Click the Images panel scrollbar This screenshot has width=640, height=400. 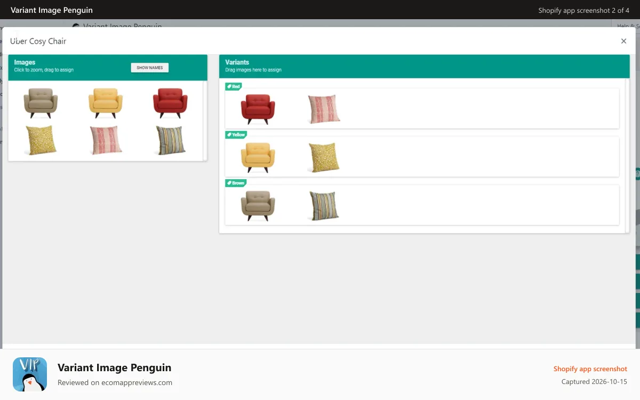205,121
